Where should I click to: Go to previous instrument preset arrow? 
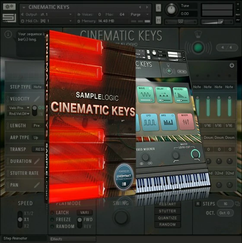click(x=140, y=7)
